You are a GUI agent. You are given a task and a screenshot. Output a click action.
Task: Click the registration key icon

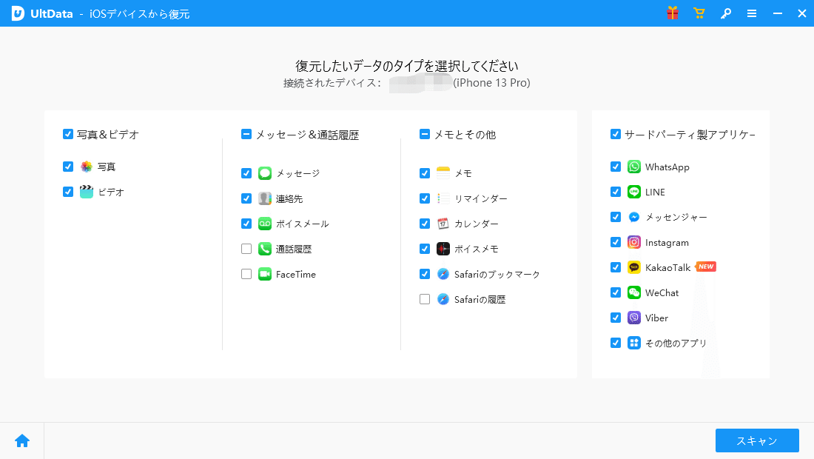[726, 13]
